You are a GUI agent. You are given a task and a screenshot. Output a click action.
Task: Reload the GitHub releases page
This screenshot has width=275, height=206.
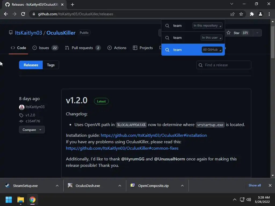click(23, 14)
